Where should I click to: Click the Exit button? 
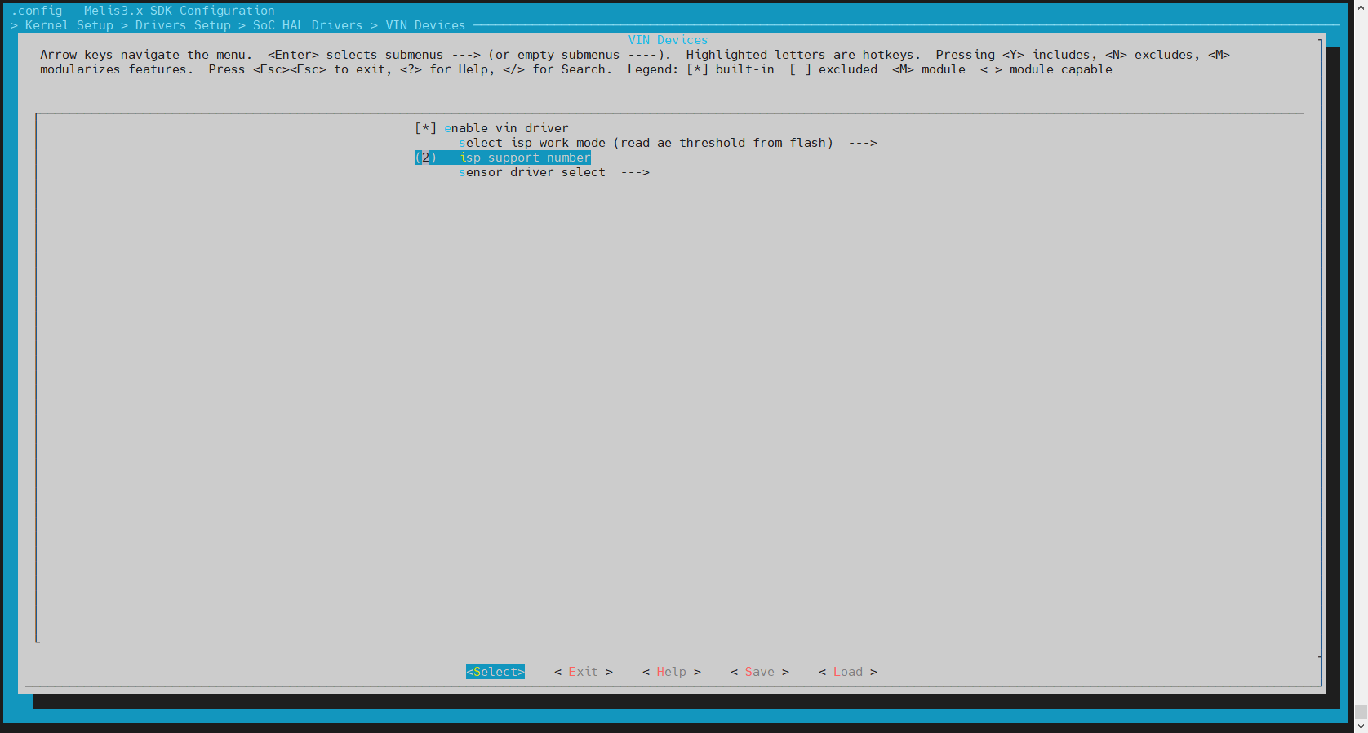(584, 672)
